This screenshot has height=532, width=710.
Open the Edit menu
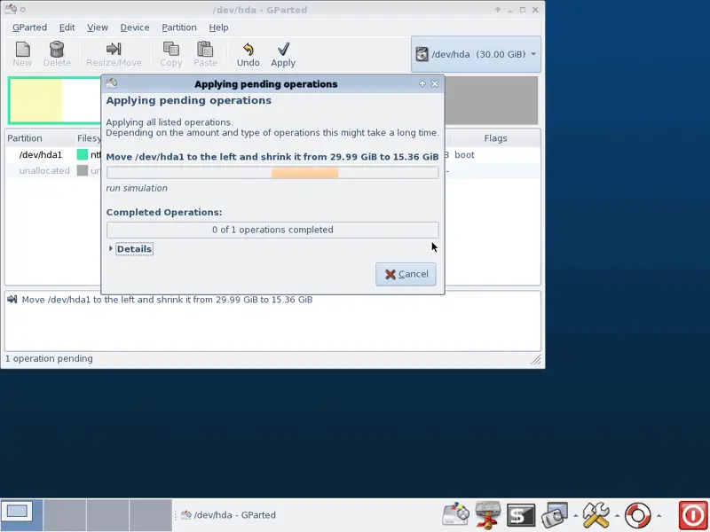point(67,27)
